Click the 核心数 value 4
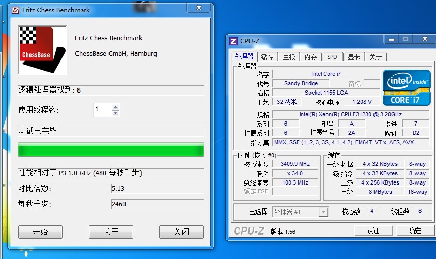Screen dimensions: 436x259 (x=372, y=211)
